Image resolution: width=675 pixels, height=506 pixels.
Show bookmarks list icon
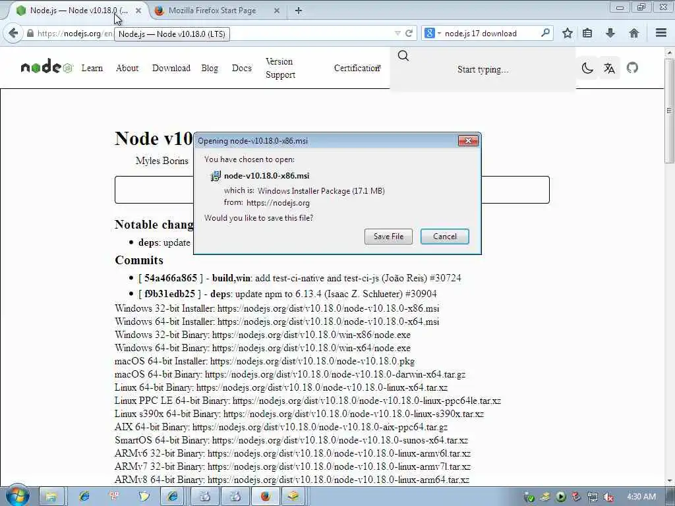(587, 33)
